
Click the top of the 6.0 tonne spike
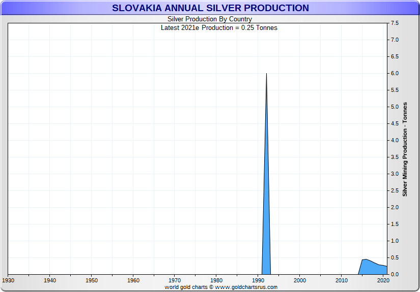[x=266, y=75]
